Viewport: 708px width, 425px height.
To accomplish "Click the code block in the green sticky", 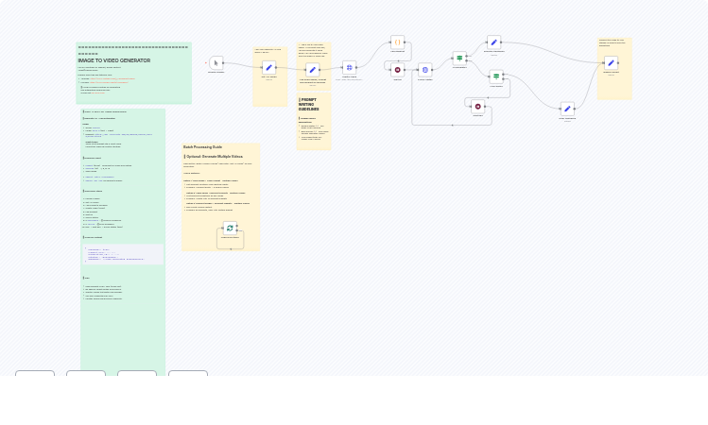I will [x=123, y=254].
